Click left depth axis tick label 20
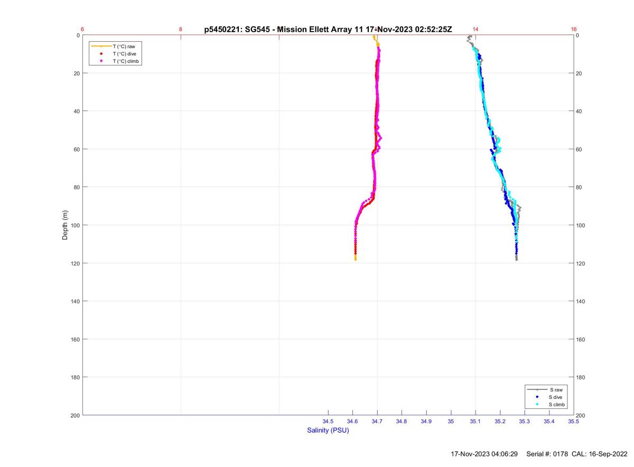 (77, 73)
